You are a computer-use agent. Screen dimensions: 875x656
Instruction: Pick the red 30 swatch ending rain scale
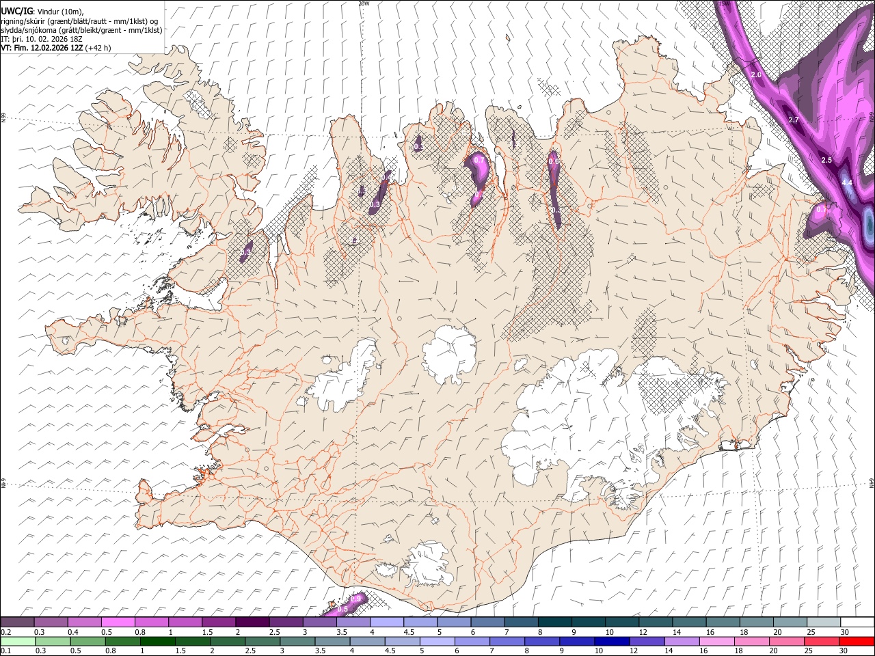tap(857, 641)
